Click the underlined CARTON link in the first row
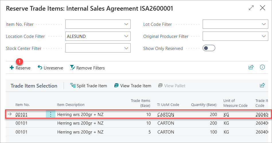 [x=166, y=115]
